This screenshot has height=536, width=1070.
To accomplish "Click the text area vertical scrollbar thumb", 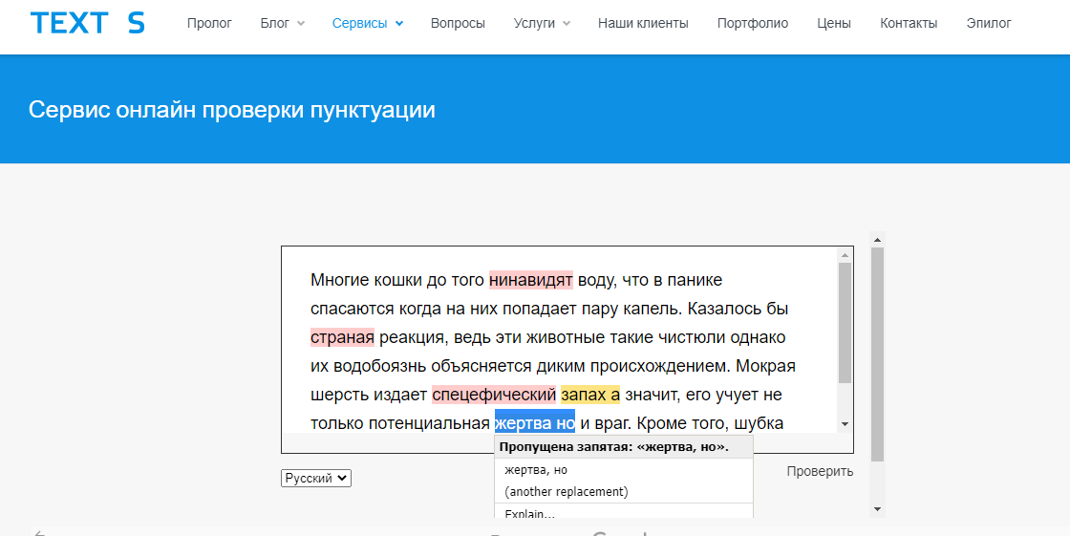I will [845, 323].
